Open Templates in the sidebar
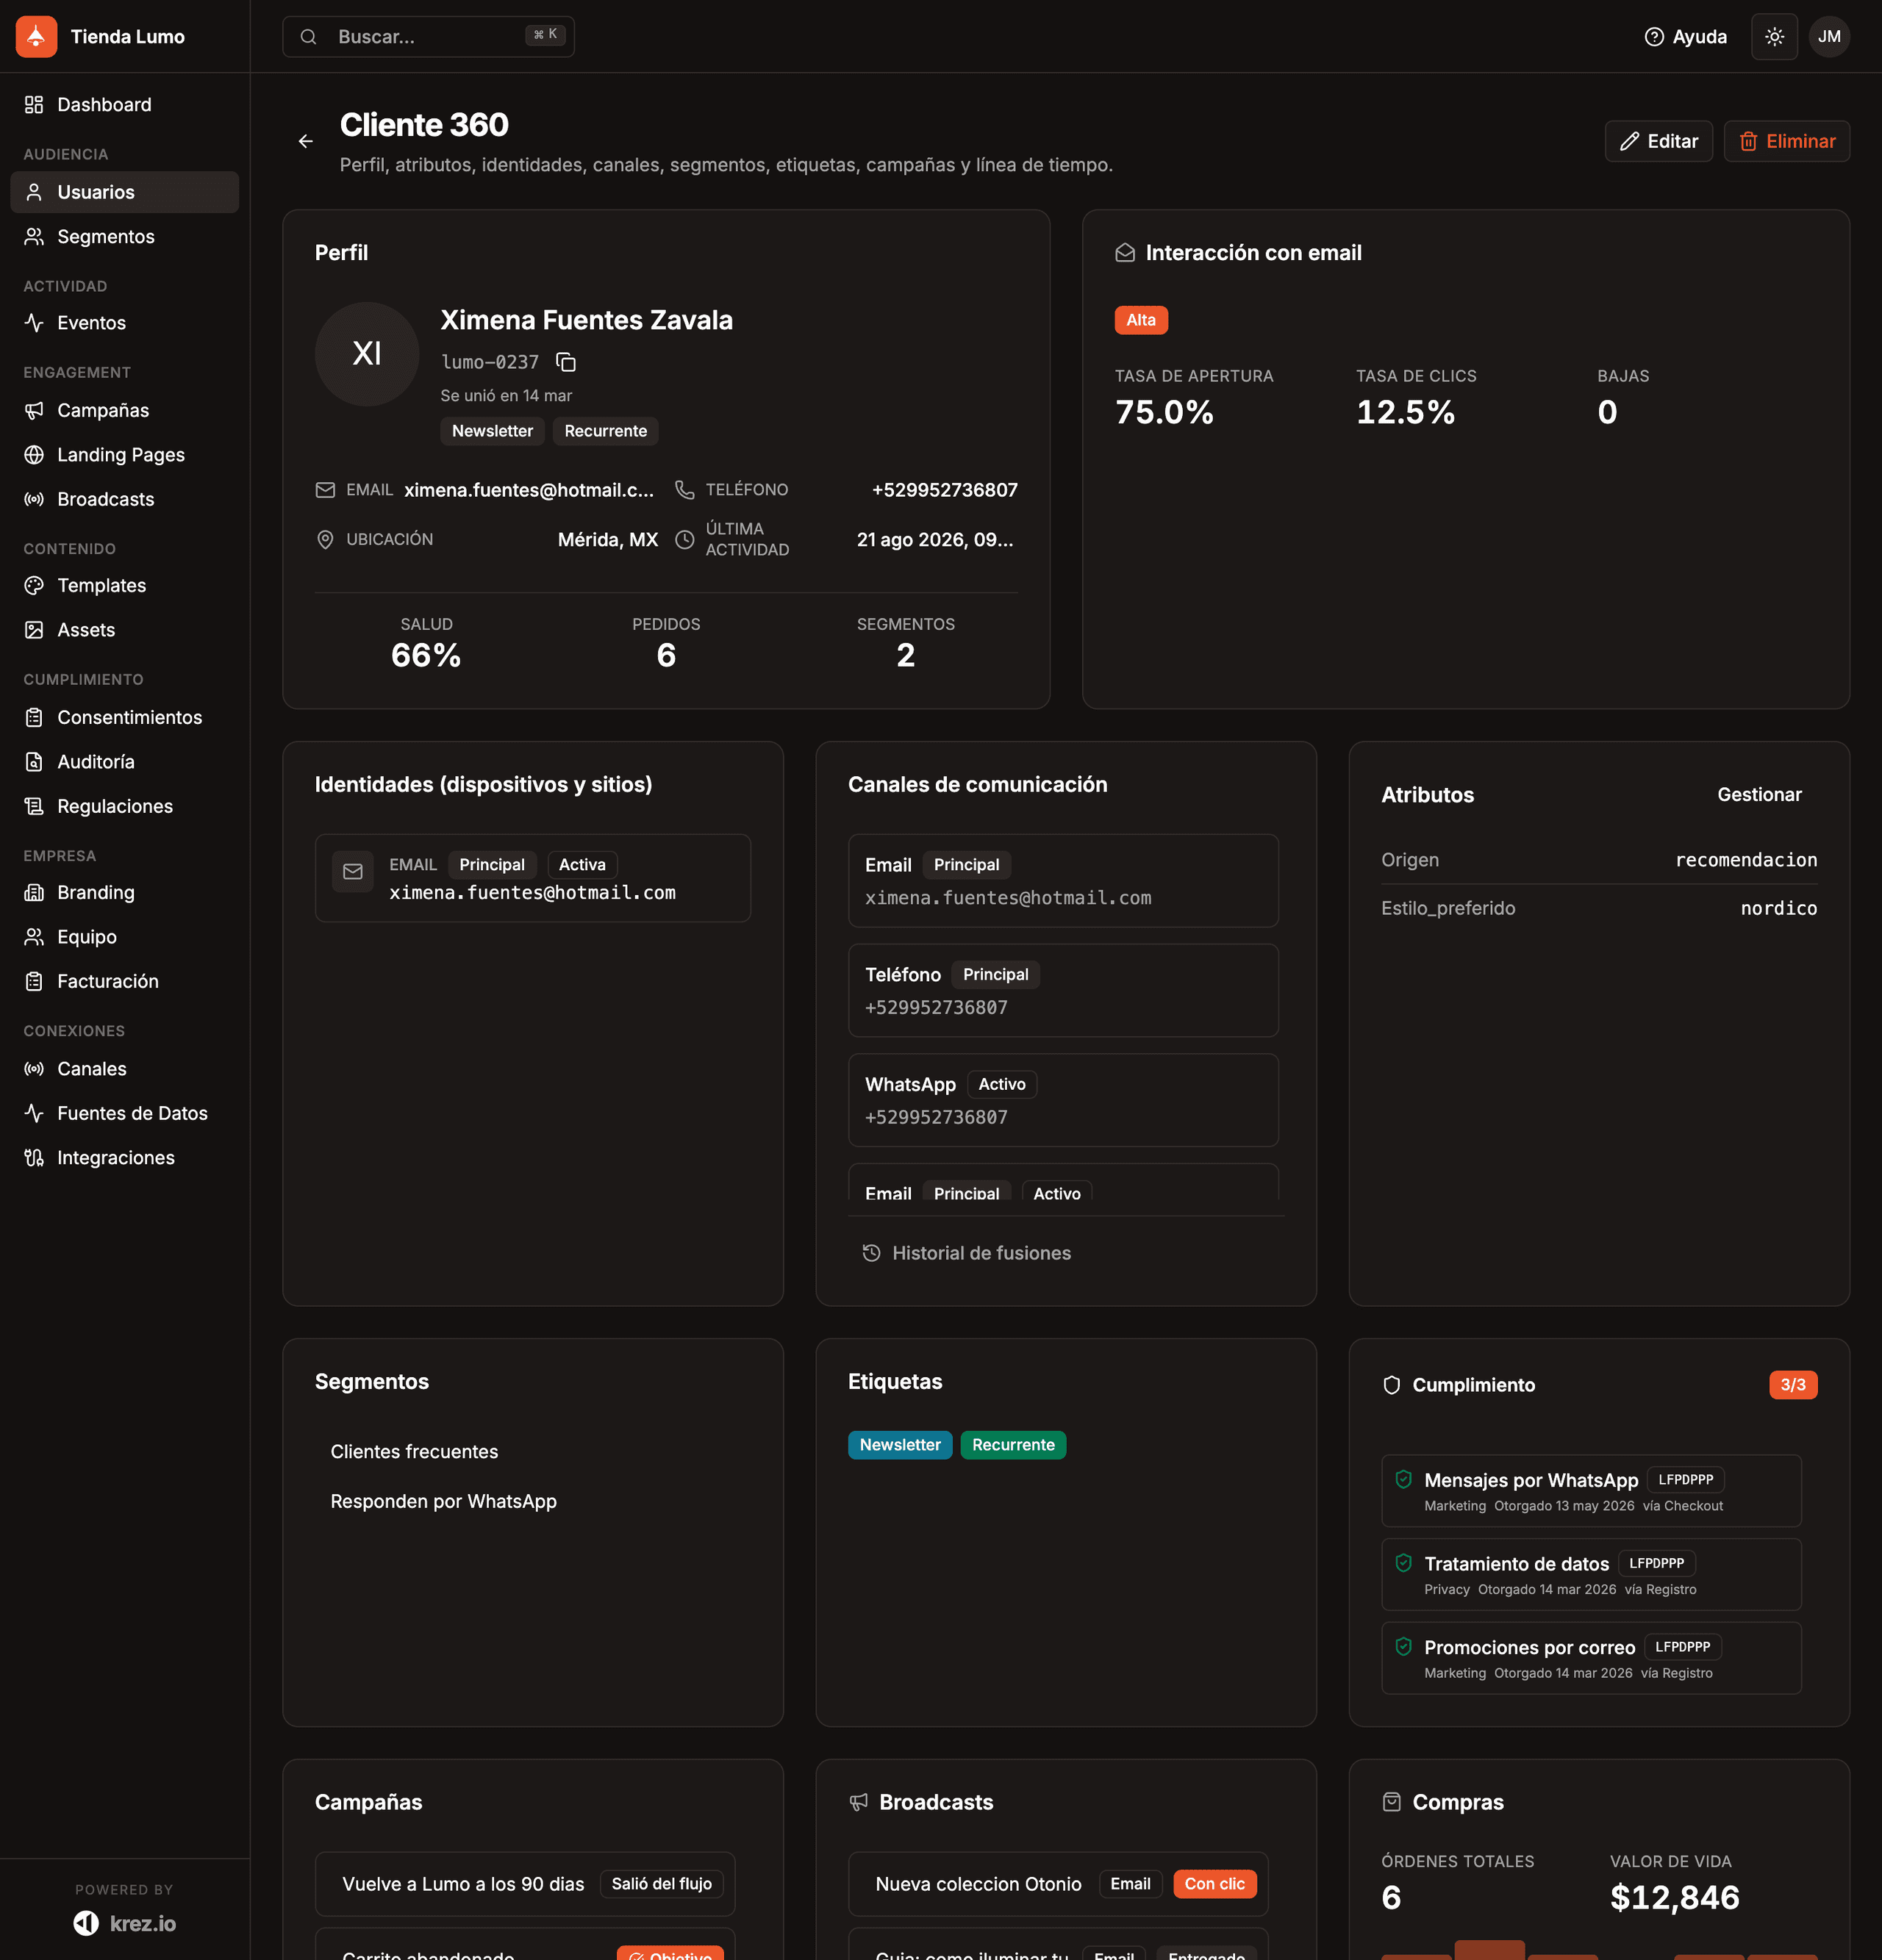The width and height of the screenshot is (1882, 1960). (124, 586)
